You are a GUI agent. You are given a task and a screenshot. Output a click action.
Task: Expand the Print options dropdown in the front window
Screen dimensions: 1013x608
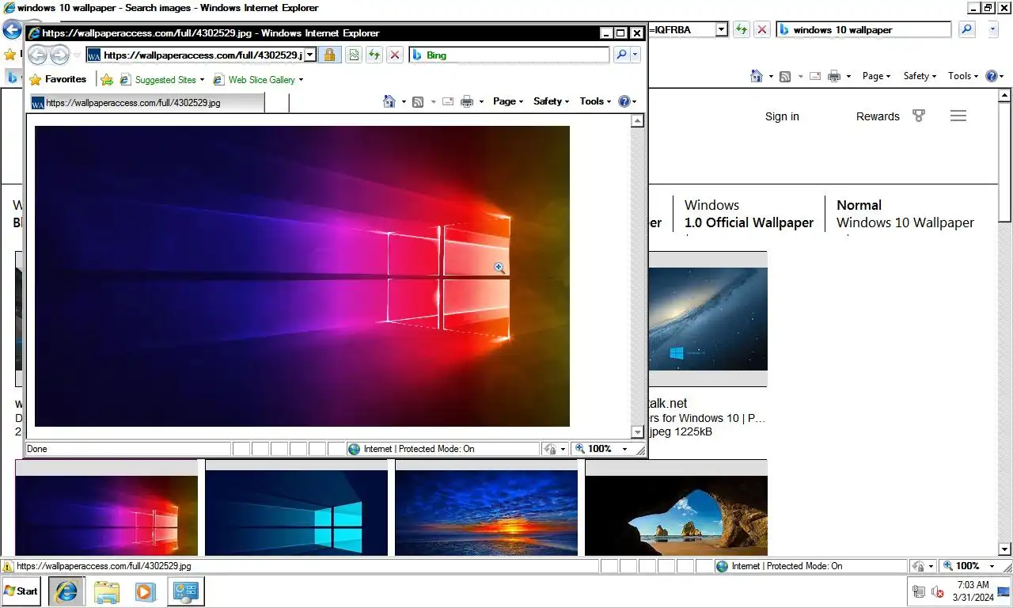point(481,101)
